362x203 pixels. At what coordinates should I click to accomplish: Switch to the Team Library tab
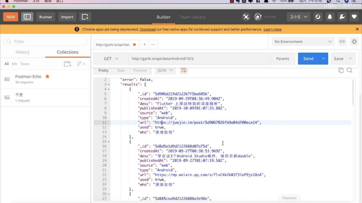(x=192, y=17)
